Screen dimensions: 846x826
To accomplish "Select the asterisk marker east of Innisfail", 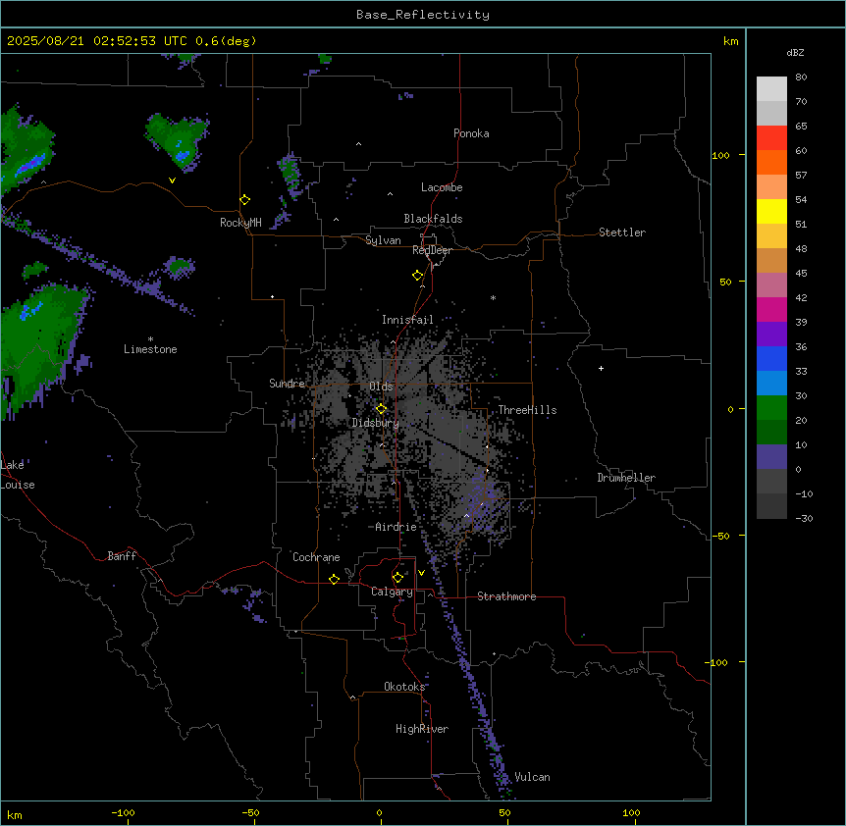I will click(493, 297).
